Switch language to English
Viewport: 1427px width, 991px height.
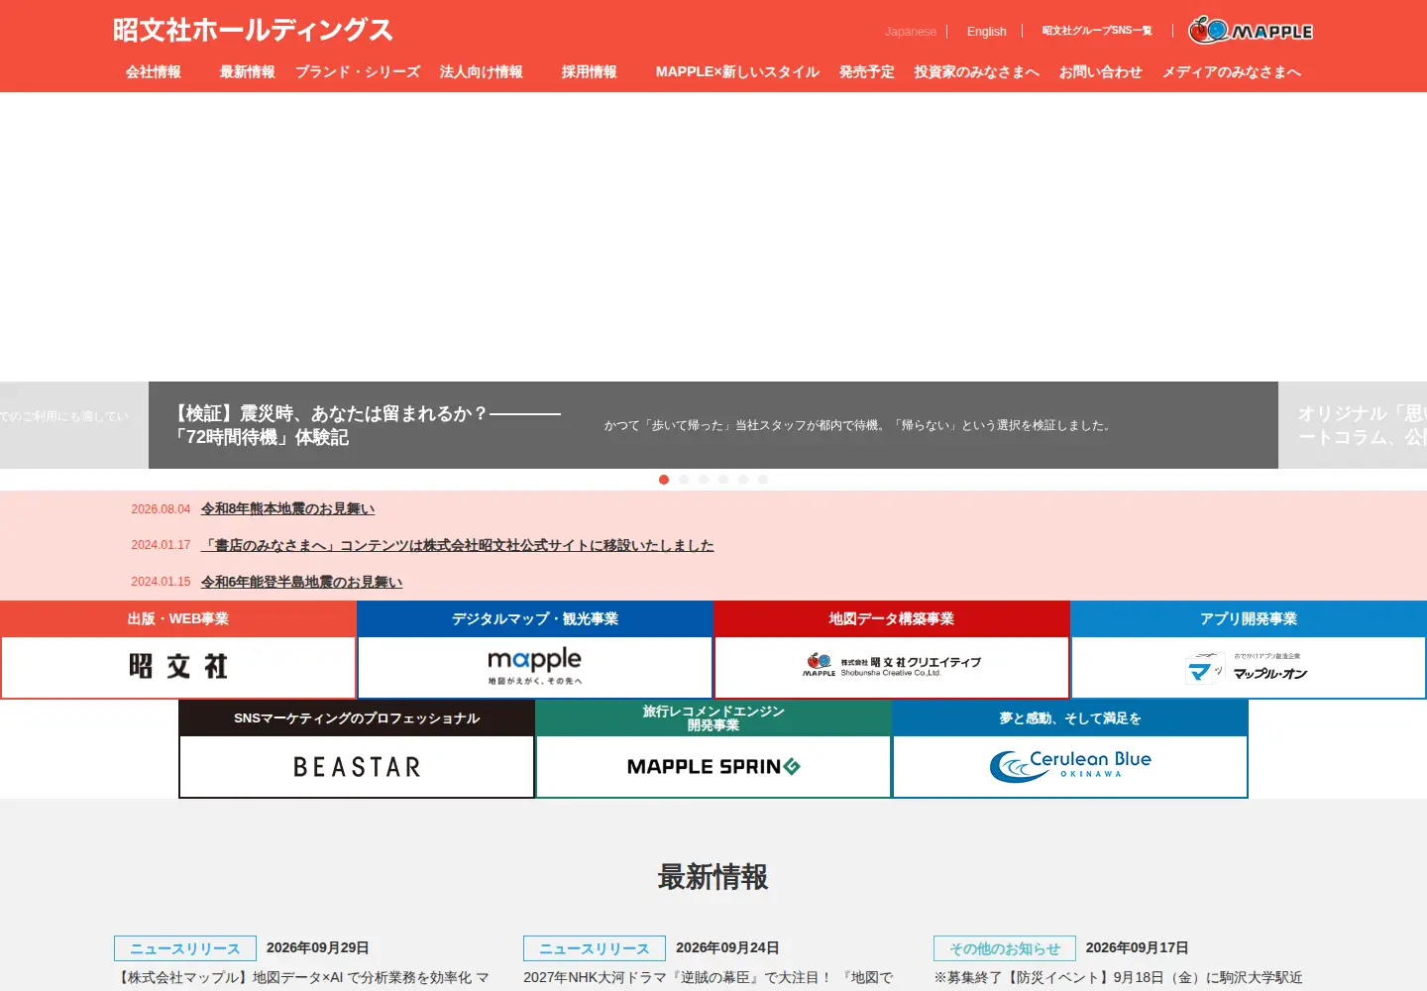coord(986,32)
